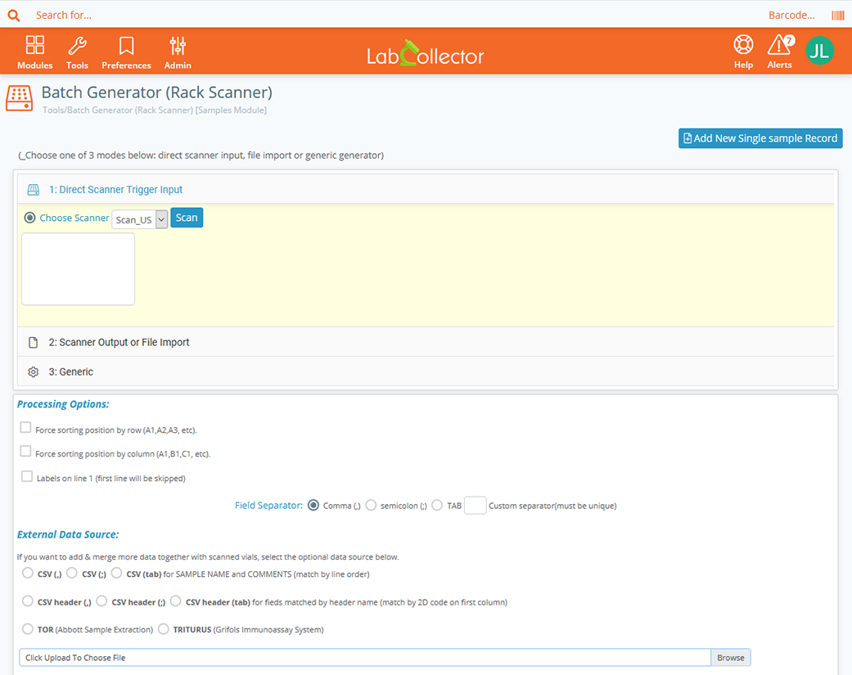Select CSV header (tab) data source

pos(175,601)
